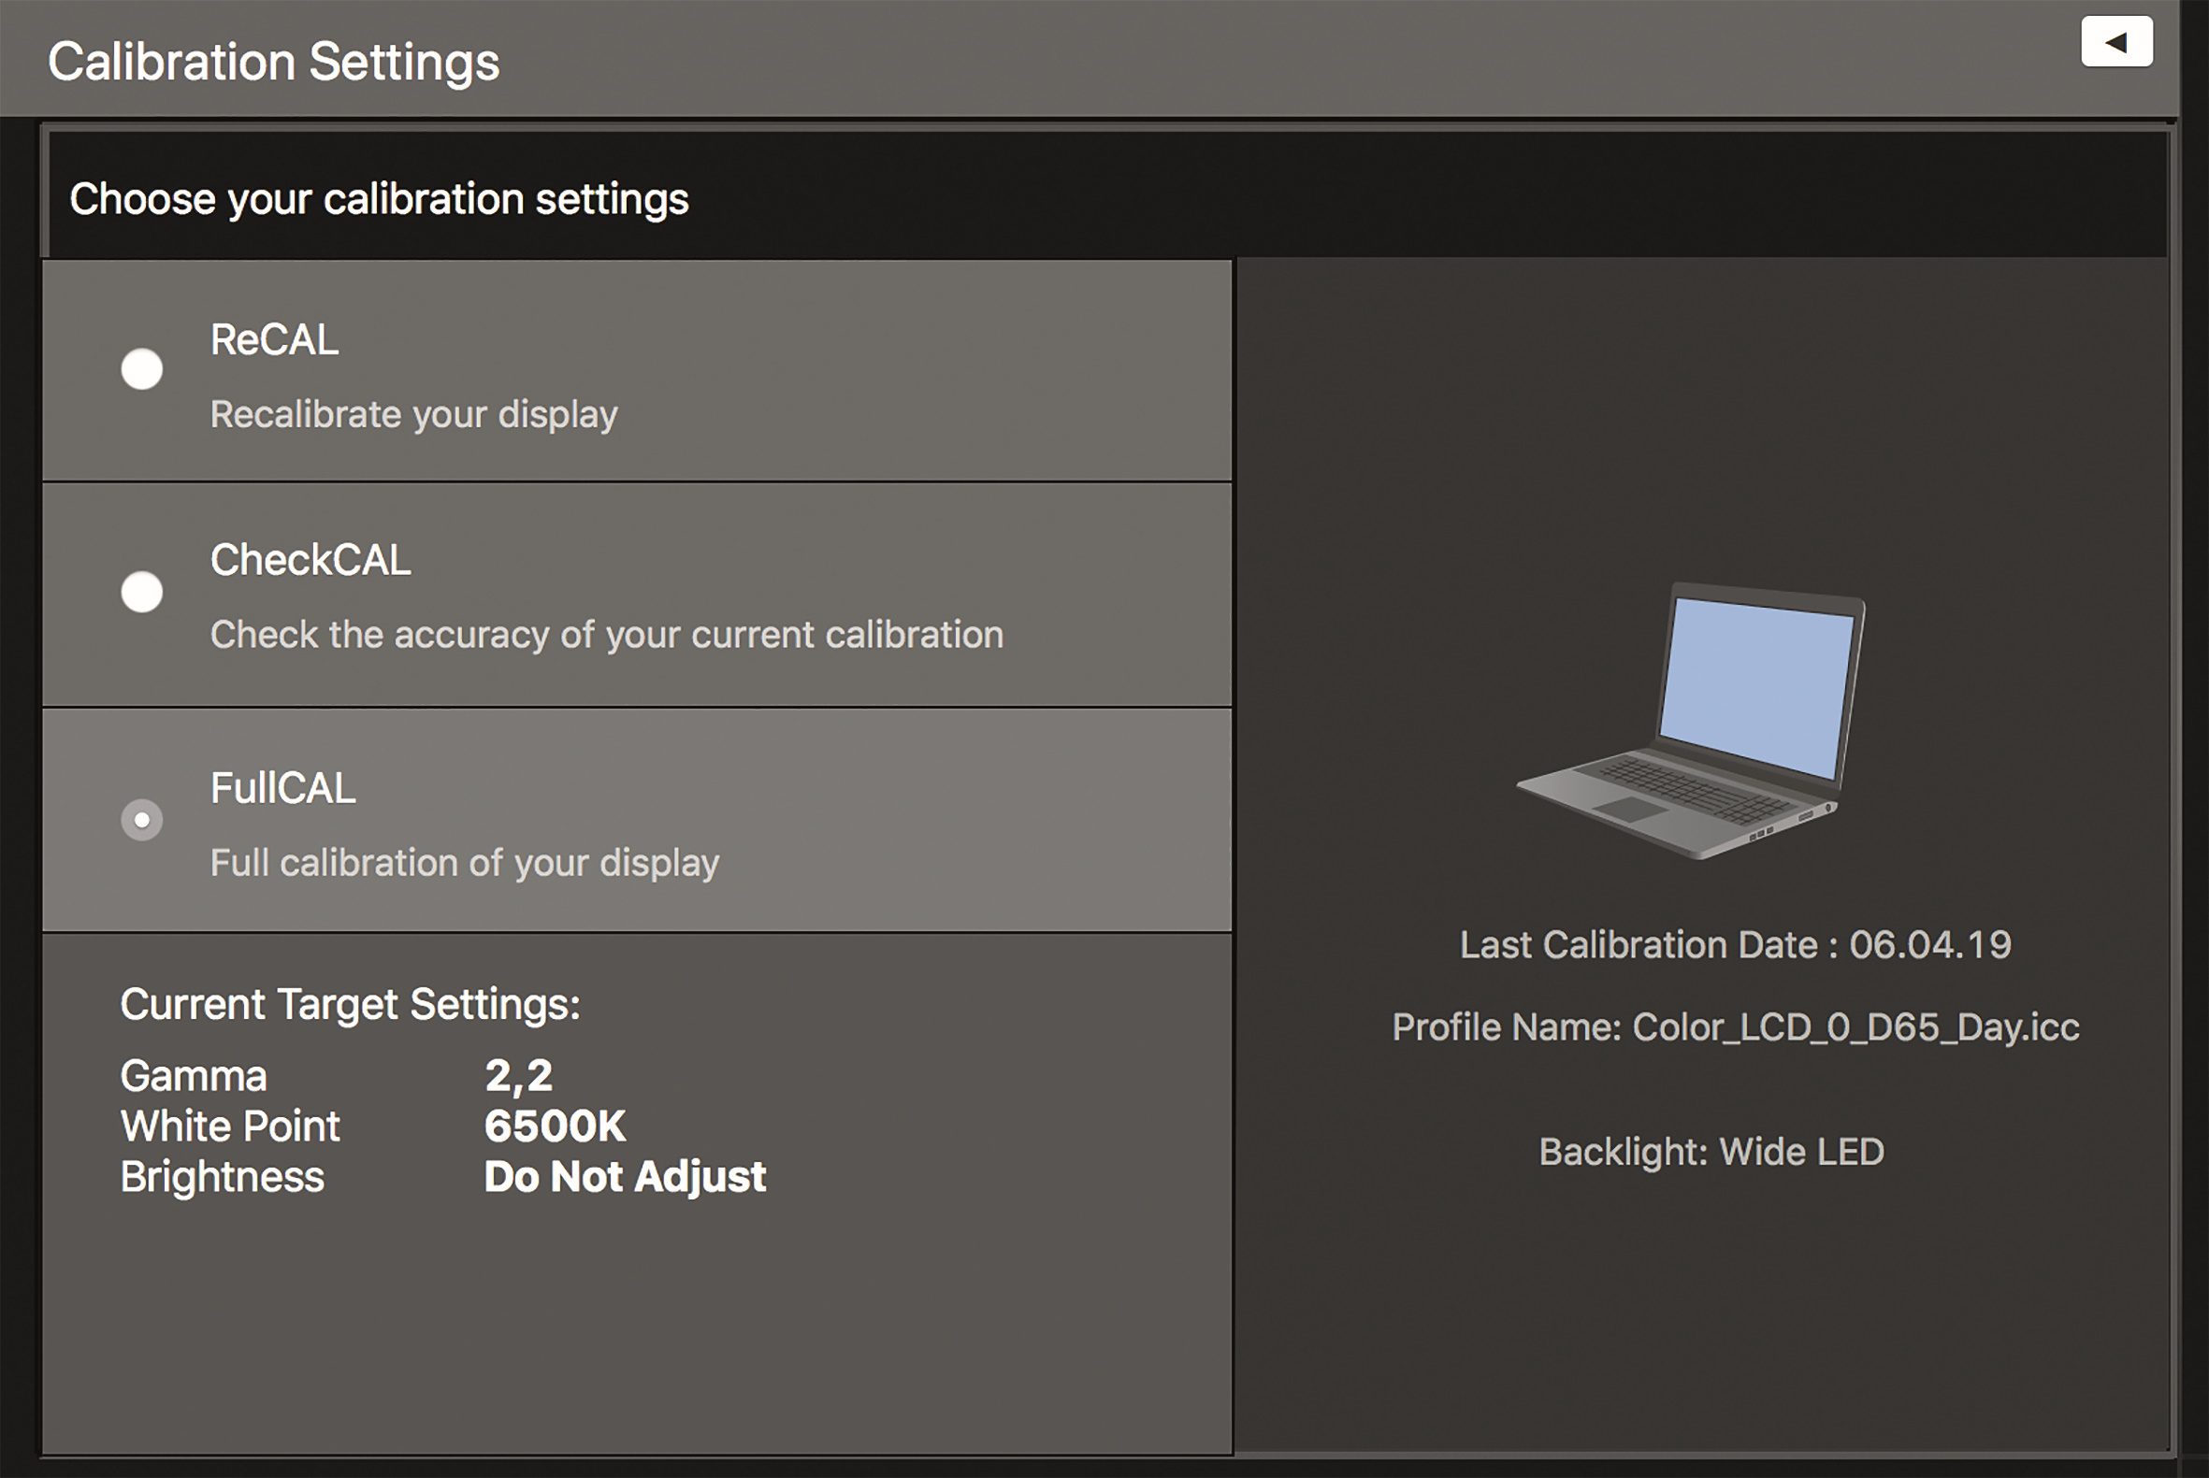Click the FullCAL option title
This screenshot has height=1478, width=2209.
pyautogui.click(x=282, y=788)
